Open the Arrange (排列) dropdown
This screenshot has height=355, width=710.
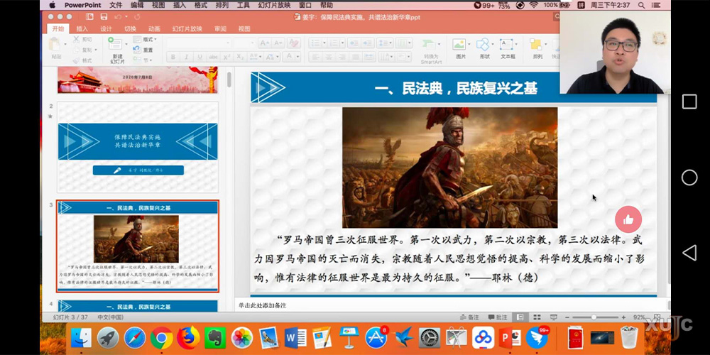coord(537,47)
